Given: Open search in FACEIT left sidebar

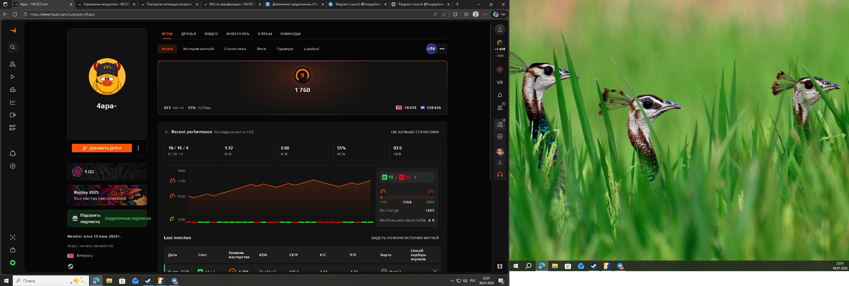Looking at the screenshot, I should pyautogui.click(x=12, y=47).
